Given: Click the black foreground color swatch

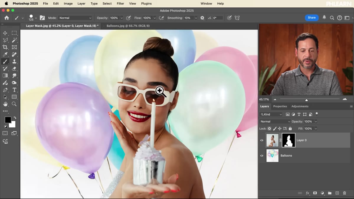Looking at the screenshot, I should (8, 120).
